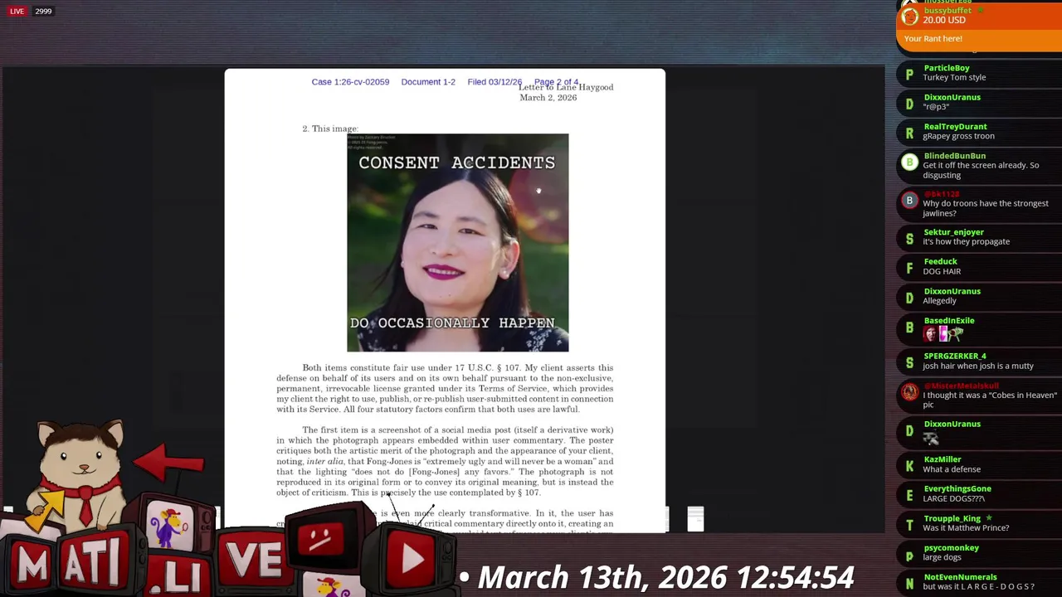1062x597 pixels.
Task: Click the D avatar beside the "Allegedly" message
Action: click(909, 298)
